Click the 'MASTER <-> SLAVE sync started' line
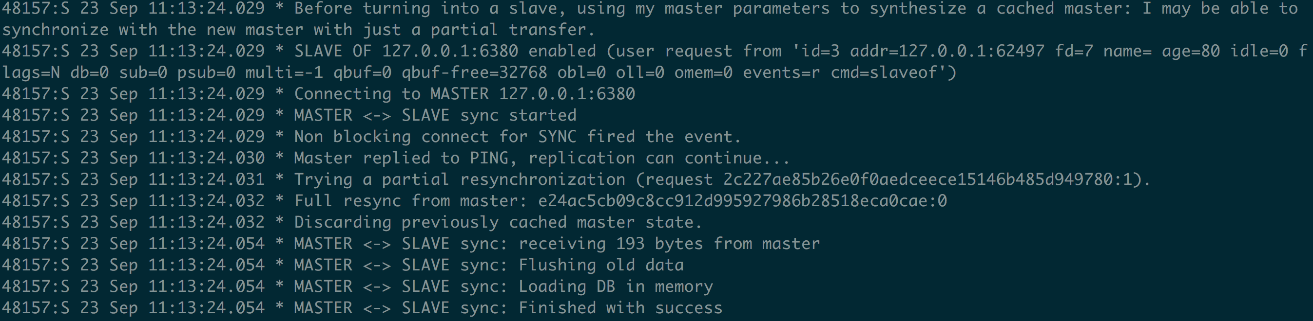The height and width of the screenshot is (321, 1313). click(x=435, y=115)
